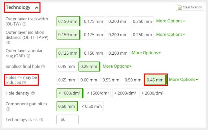
Task: Pick 0.200 mm outer layer annular ring
Action: coord(118,53)
